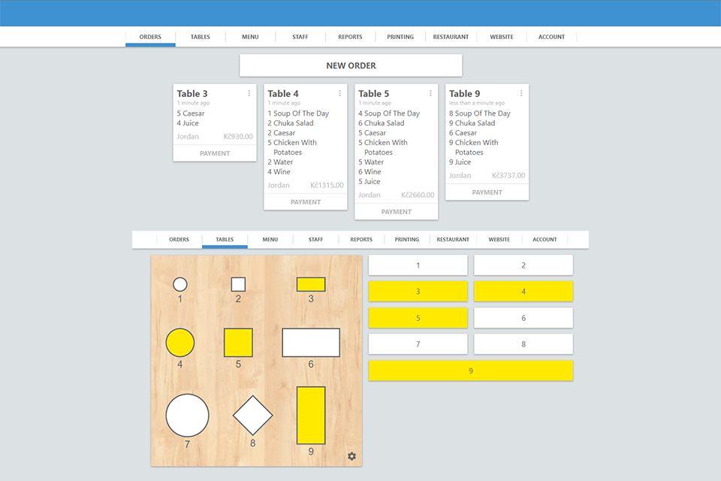The height and width of the screenshot is (481, 721).
Task: Select table 7 from the number grid
Action: pyautogui.click(x=418, y=343)
